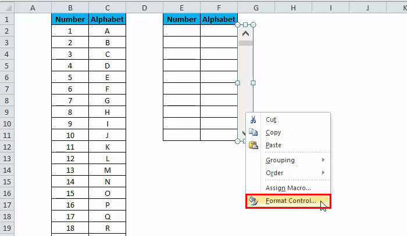The image size is (407, 236).
Task: Click the Cut scissors icon
Action: (x=253, y=119)
